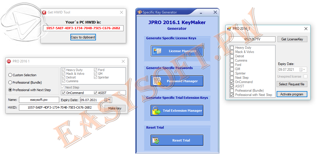
Task: Open the Expiry Date picker in the keymaker
Action: click(x=107, y=100)
